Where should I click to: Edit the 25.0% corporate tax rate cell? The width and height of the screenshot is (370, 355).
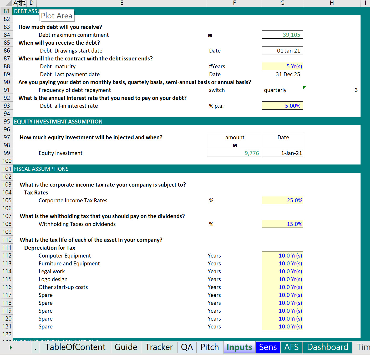pos(282,200)
